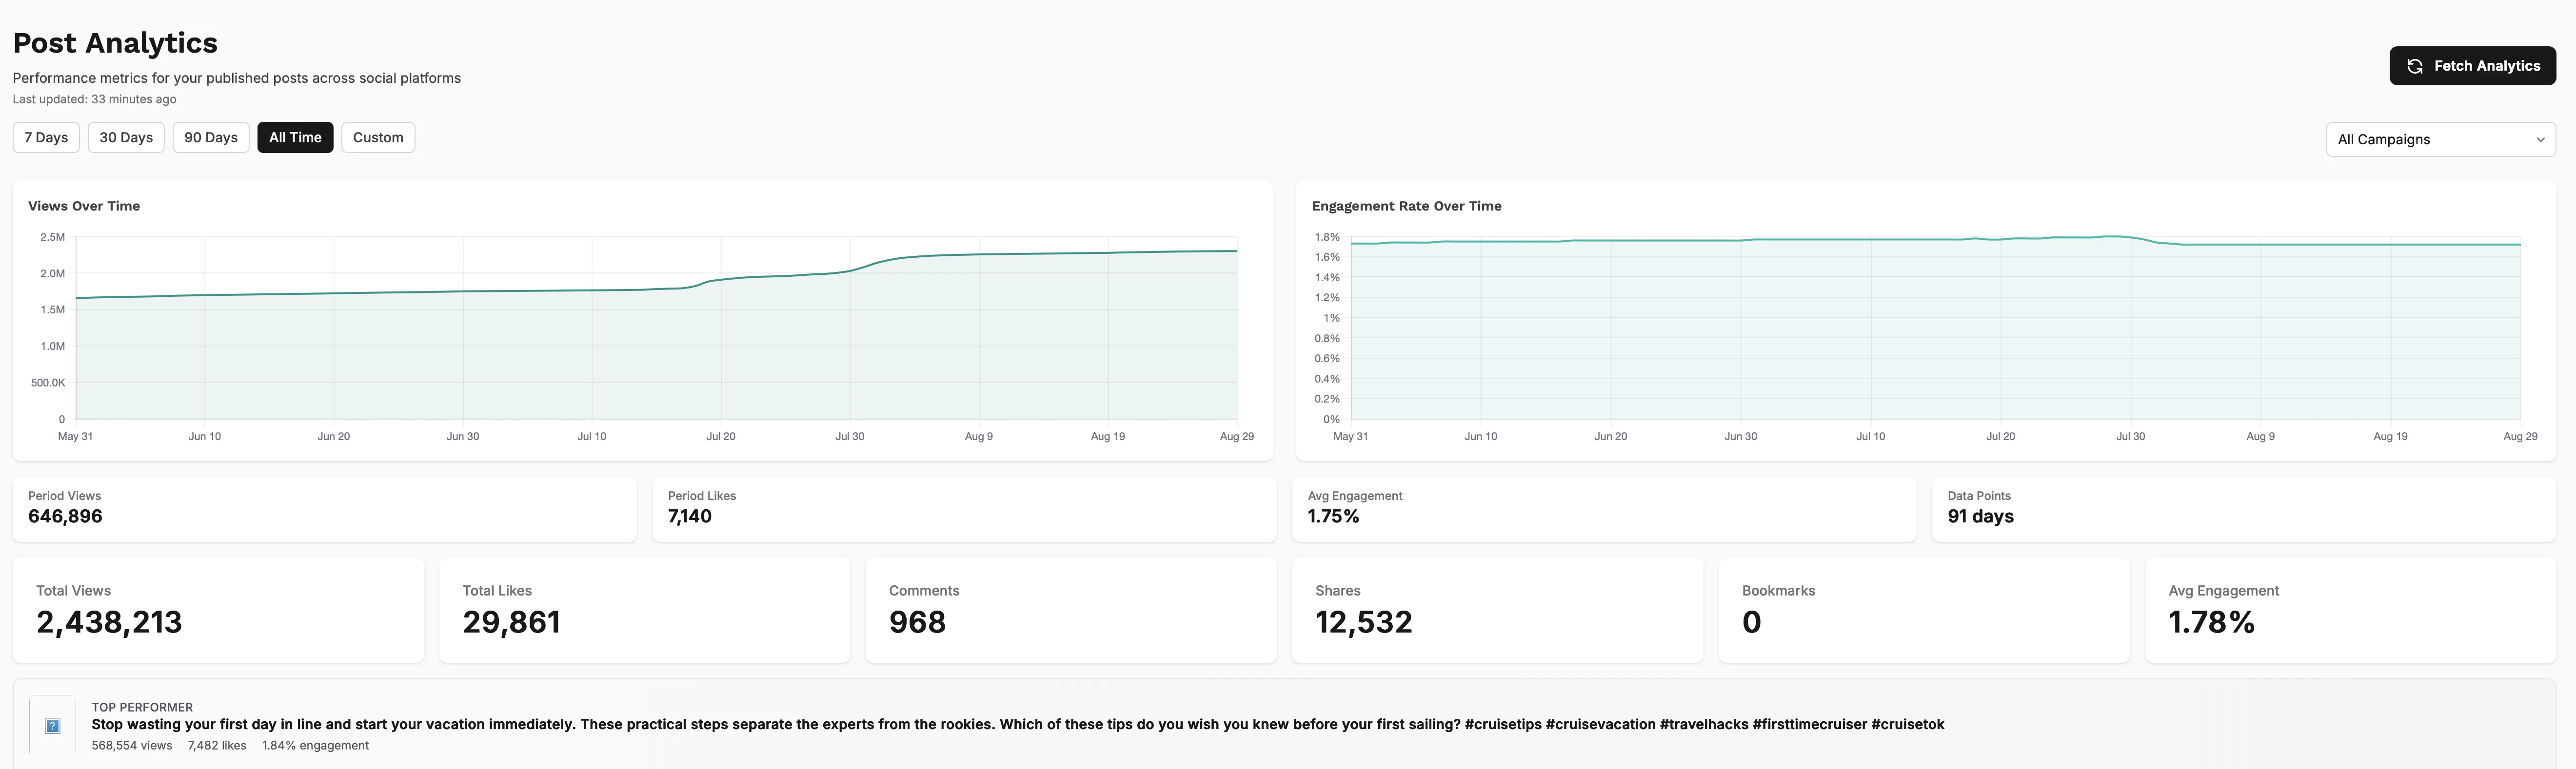This screenshot has width=2576, height=769.
Task: Click the Last updated timestamp text
Action: pos(94,100)
